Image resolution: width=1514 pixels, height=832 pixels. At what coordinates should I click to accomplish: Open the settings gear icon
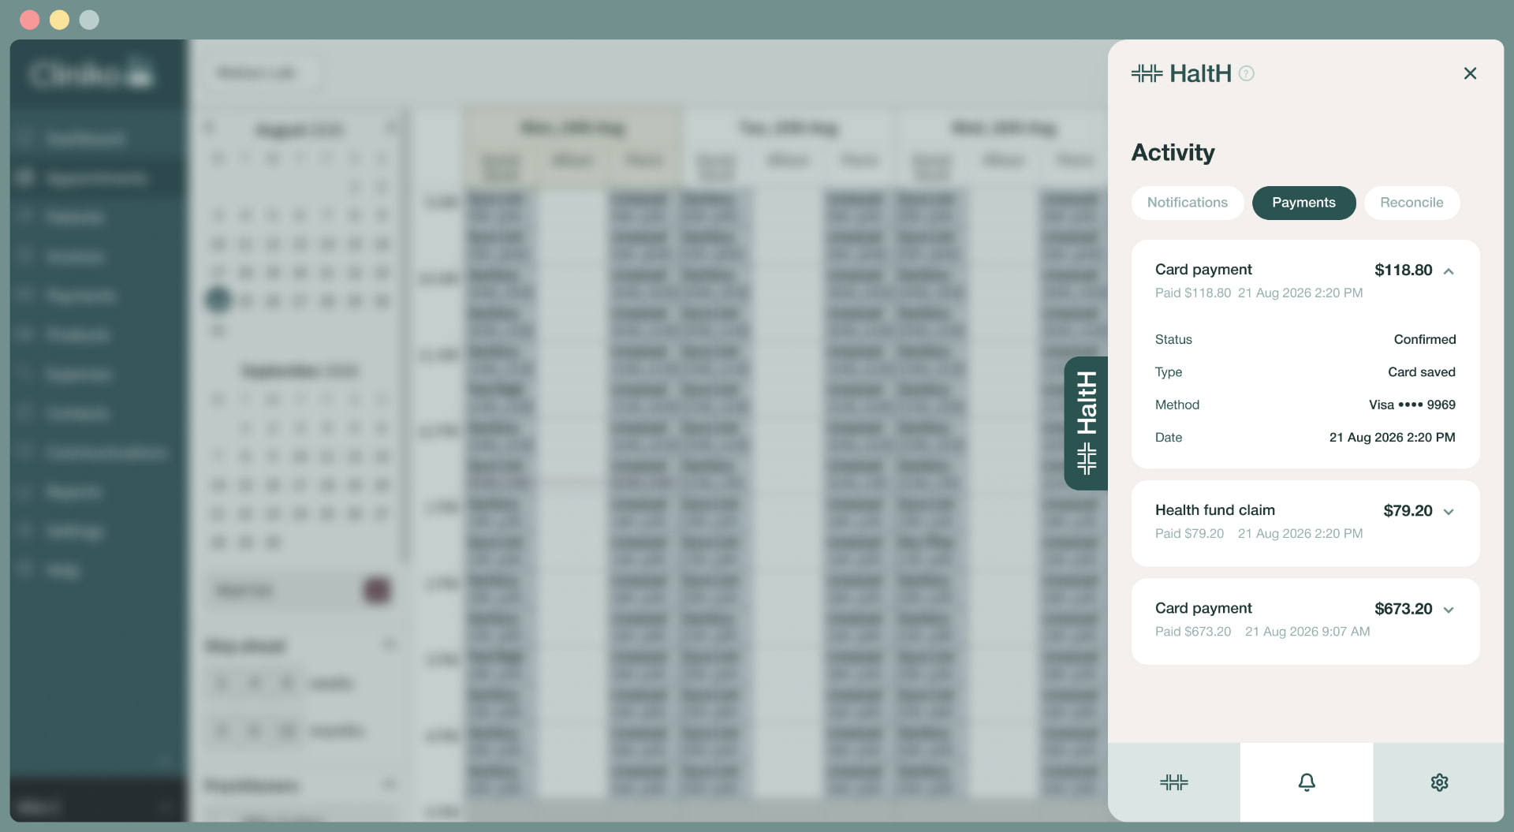tap(1439, 782)
